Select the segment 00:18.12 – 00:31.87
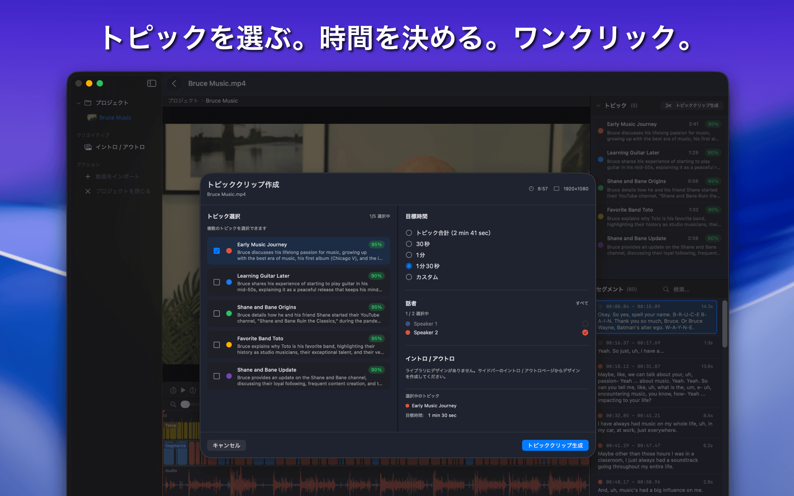This screenshot has width=794, height=496. point(656,383)
